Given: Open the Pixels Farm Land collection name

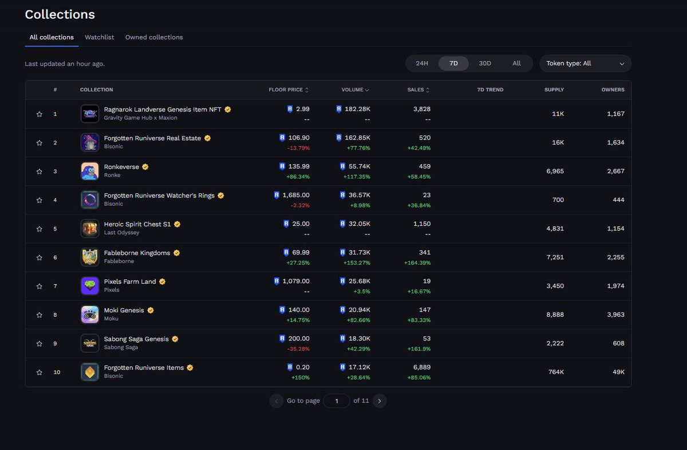Looking at the screenshot, I should click(130, 282).
